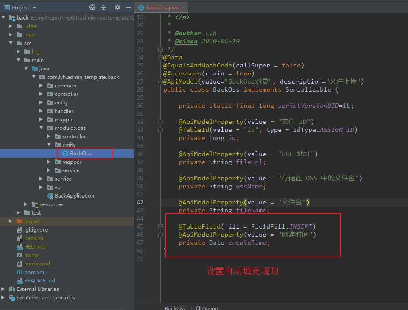Click on the ossName field declaration
Image resolution: width=408 pixels, height=310 pixels.
pos(222,186)
